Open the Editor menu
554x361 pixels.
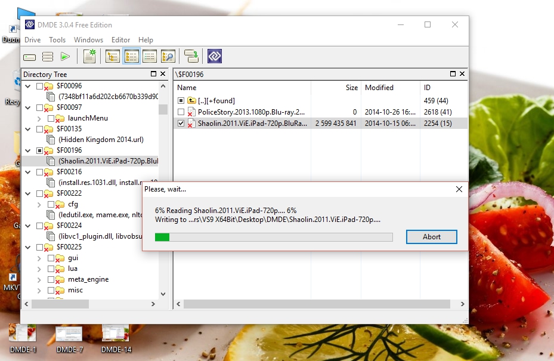pyautogui.click(x=121, y=40)
